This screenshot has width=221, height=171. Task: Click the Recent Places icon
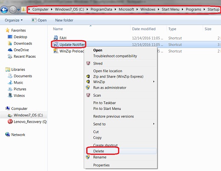tap(10, 56)
